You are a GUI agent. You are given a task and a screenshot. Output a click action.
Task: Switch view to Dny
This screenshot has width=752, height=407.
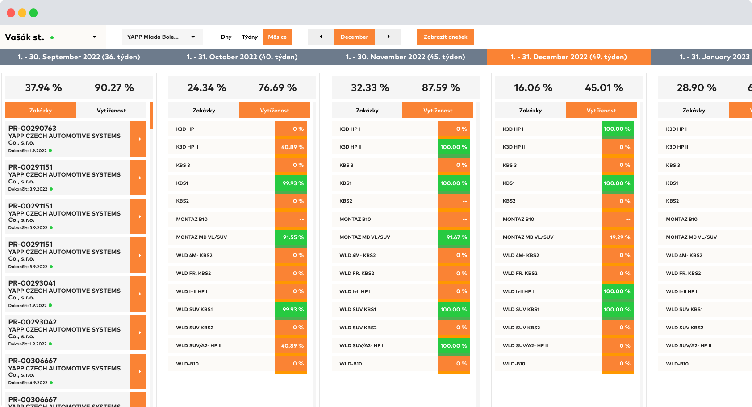point(226,37)
